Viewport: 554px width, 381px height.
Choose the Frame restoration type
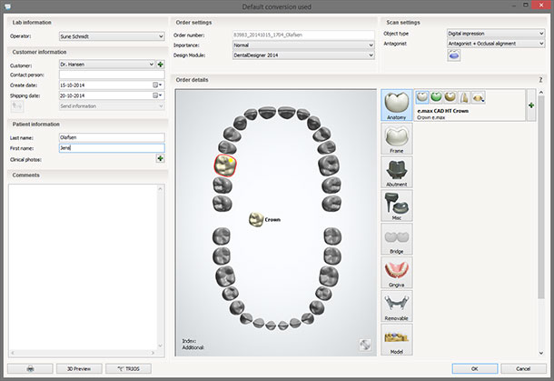click(x=396, y=139)
